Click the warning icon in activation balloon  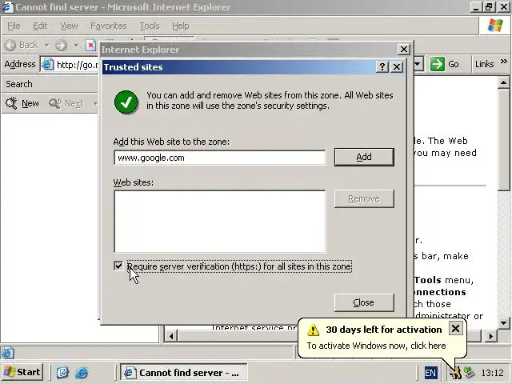tap(313, 330)
